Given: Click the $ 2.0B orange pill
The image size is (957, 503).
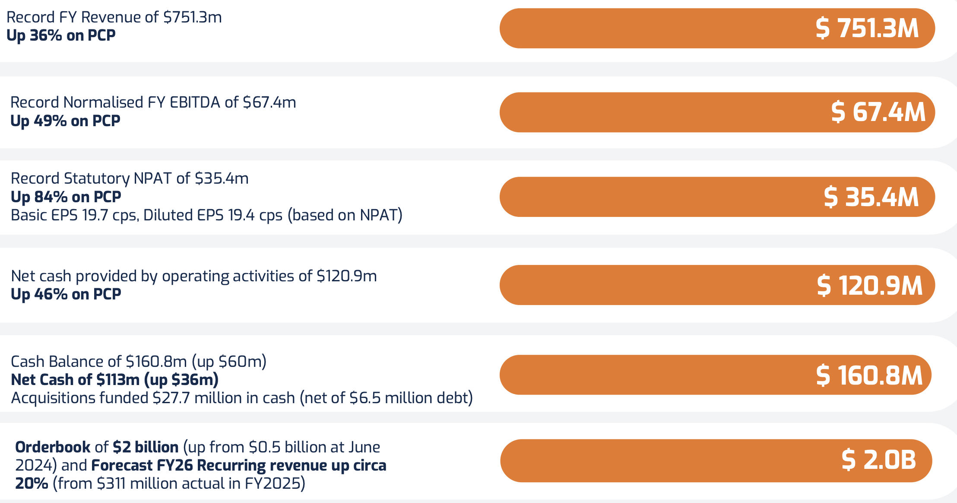Looking at the screenshot, I should point(716,461).
